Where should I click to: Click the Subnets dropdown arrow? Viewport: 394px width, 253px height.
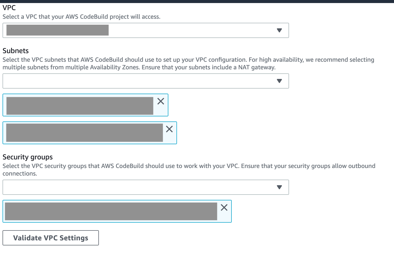tap(279, 81)
